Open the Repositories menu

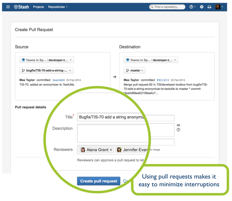[58, 7]
